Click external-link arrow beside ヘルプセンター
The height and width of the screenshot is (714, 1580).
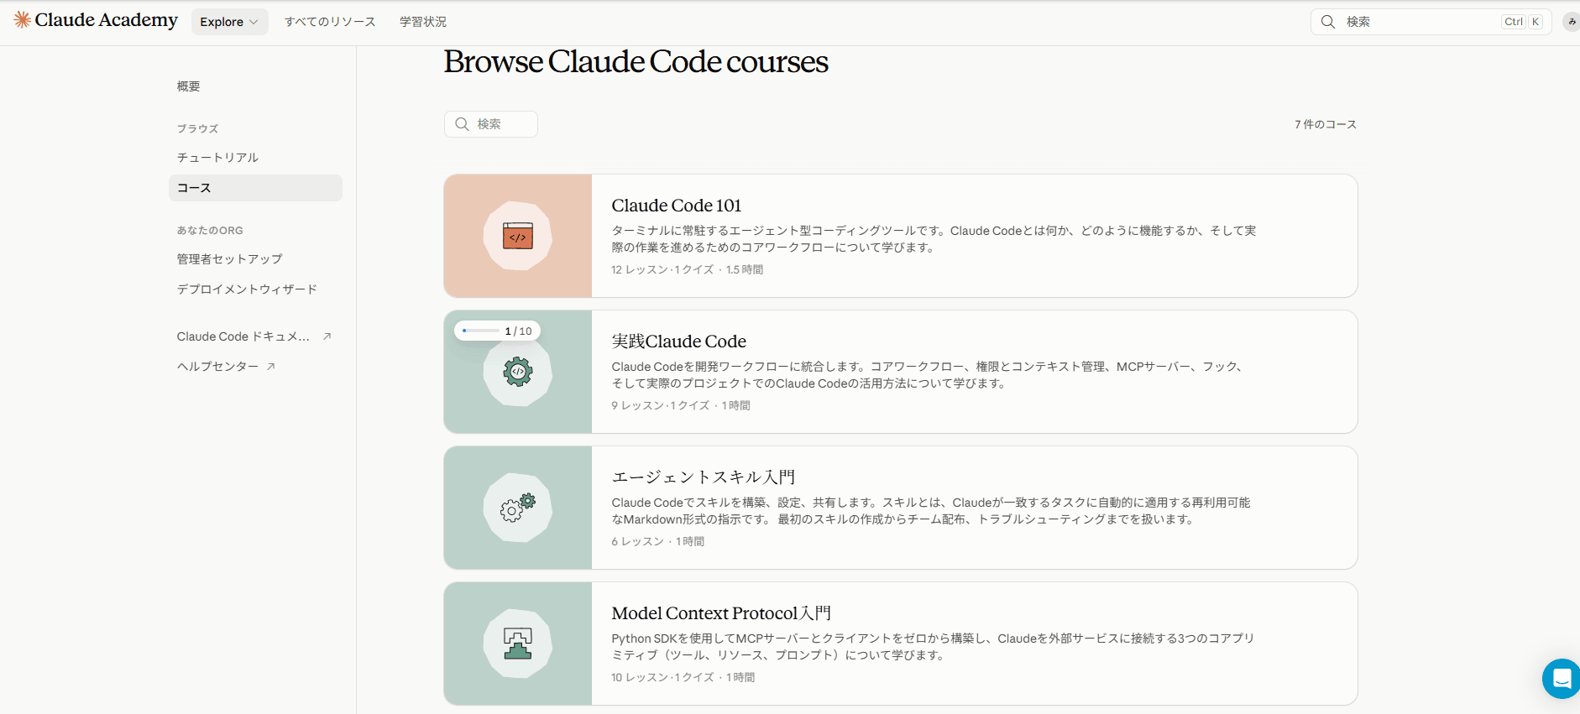271,367
